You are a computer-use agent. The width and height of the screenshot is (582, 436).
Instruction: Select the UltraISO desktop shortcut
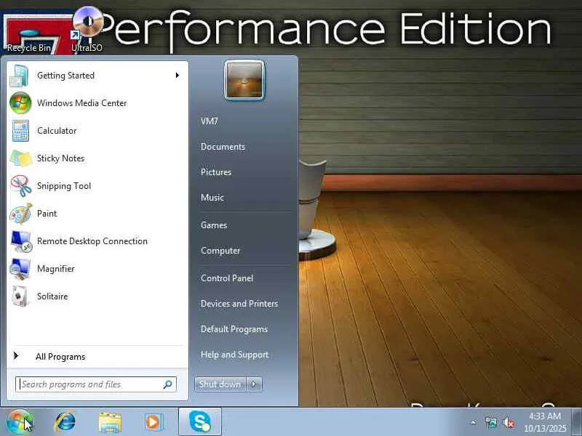tap(87, 30)
